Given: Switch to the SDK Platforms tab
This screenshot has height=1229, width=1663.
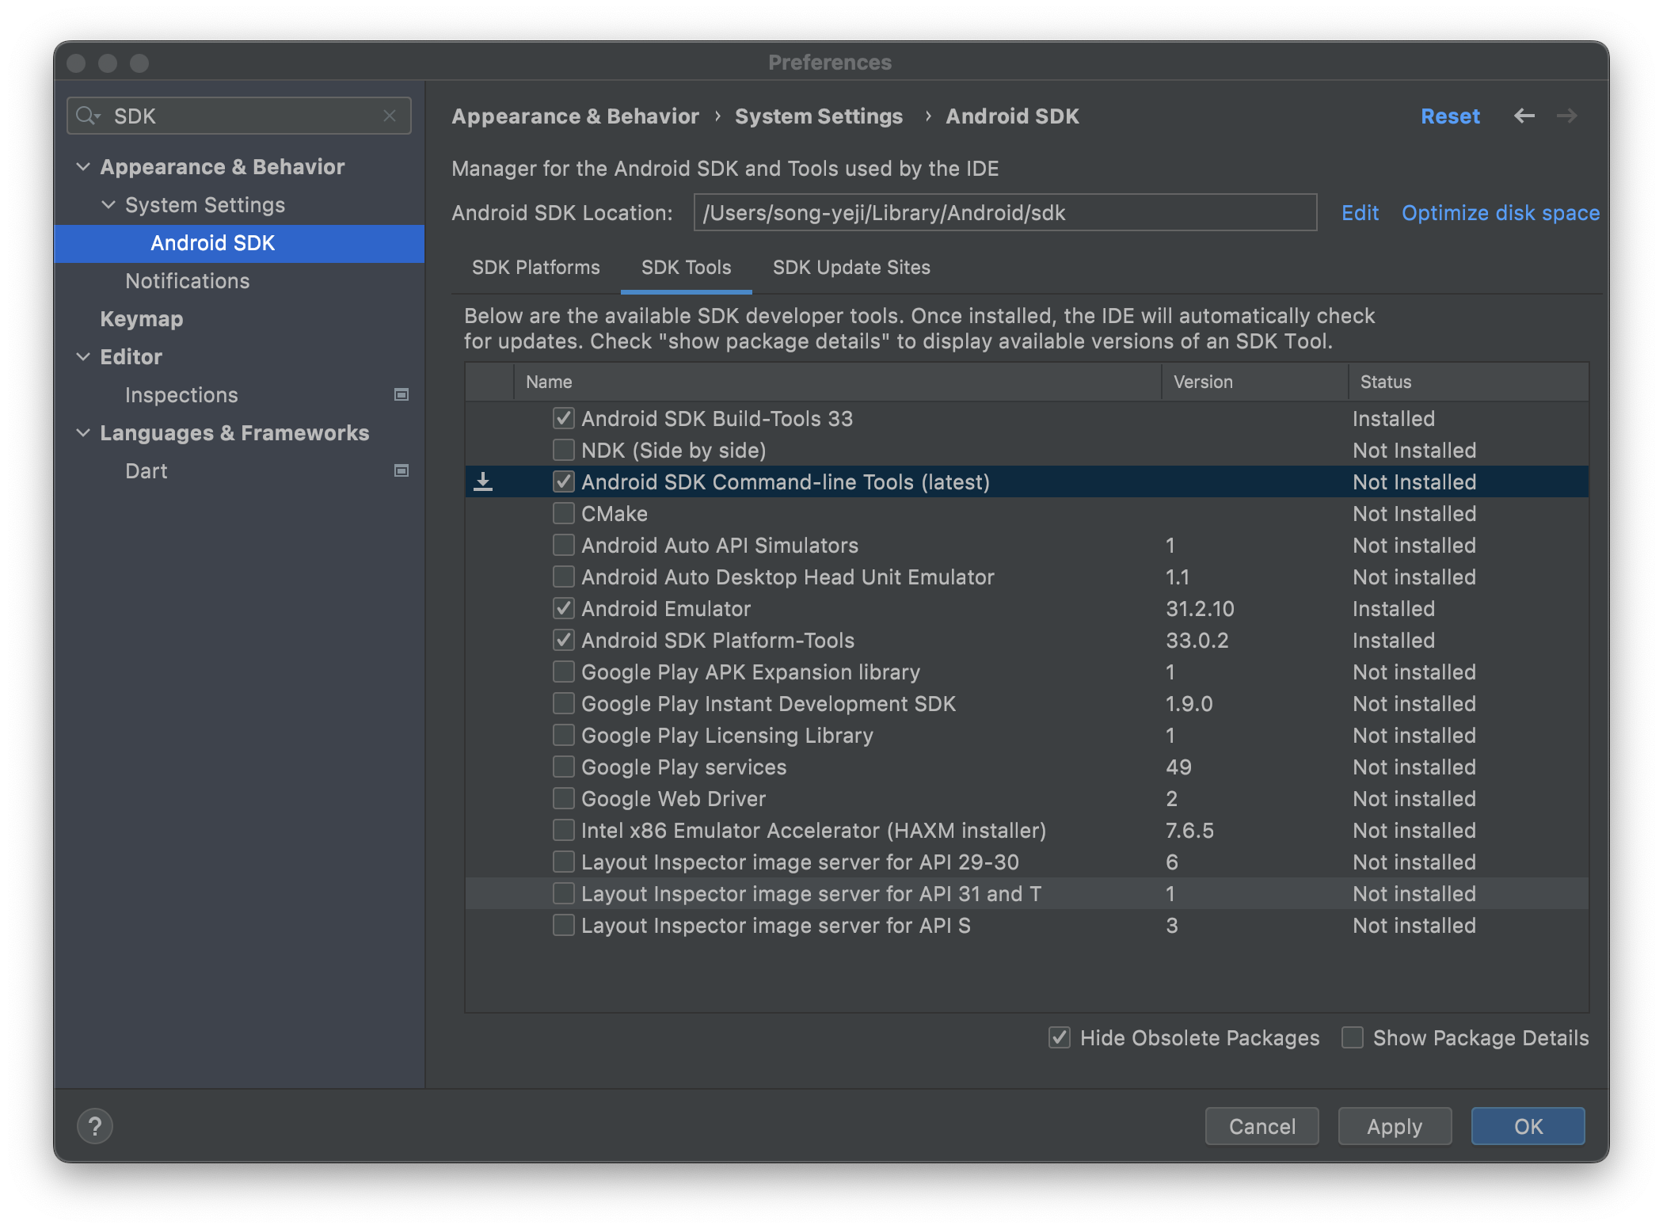Looking at the screenshot, I should point(535,268).
